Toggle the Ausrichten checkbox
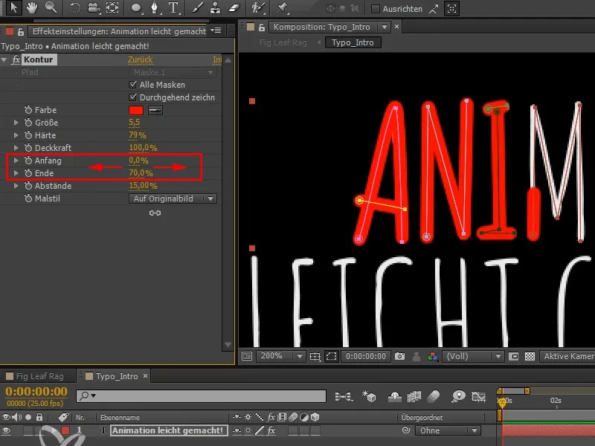Image resolution: width=595 pixels, height=446 pixels. pos(376,9)
